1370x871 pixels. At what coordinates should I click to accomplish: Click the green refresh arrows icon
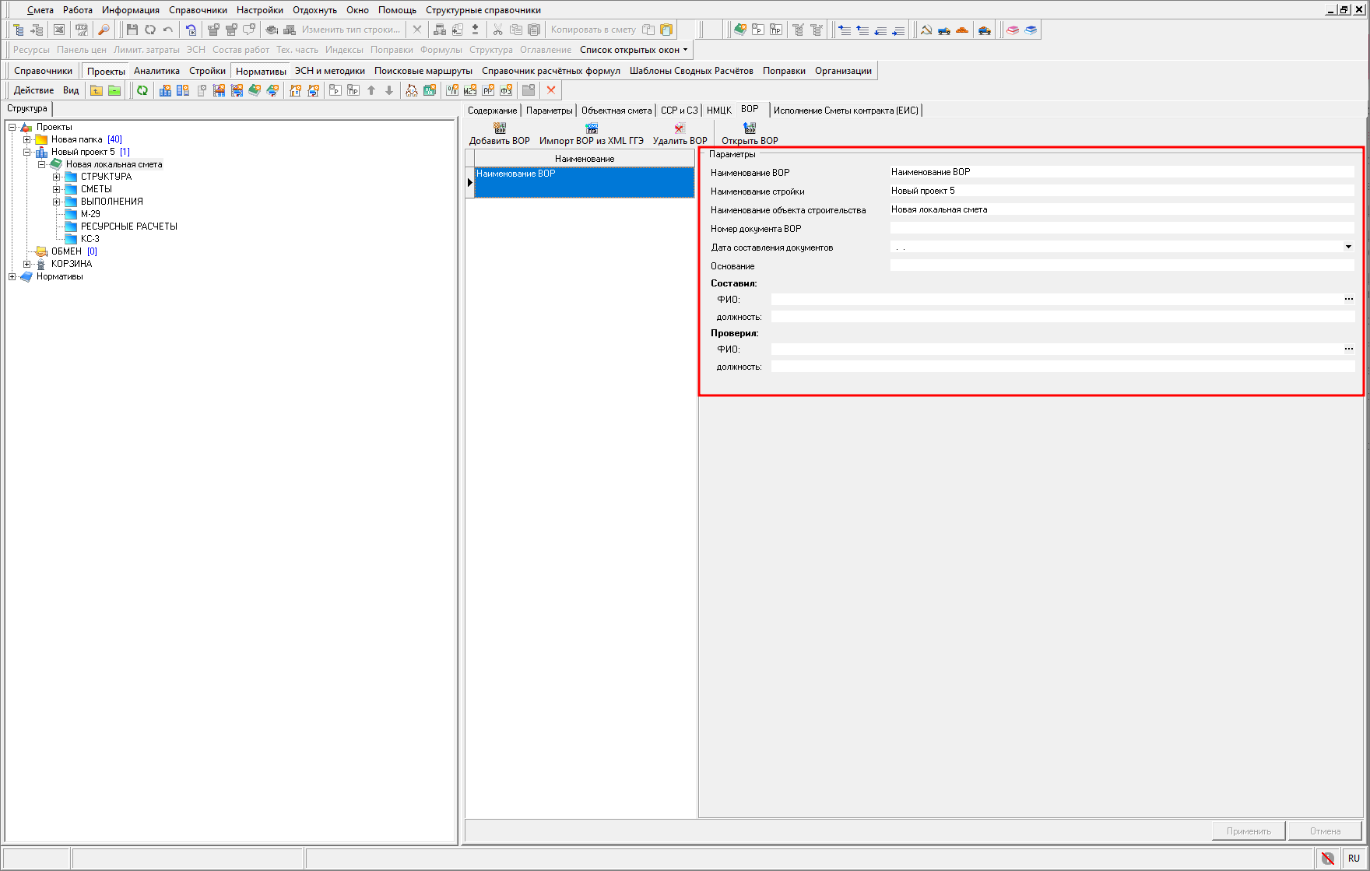(142, 90)
